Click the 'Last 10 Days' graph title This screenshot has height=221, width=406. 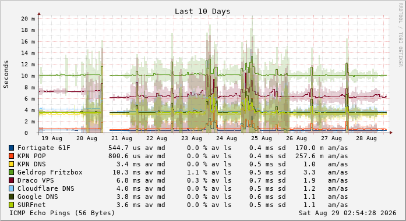(x=202, y=12)
